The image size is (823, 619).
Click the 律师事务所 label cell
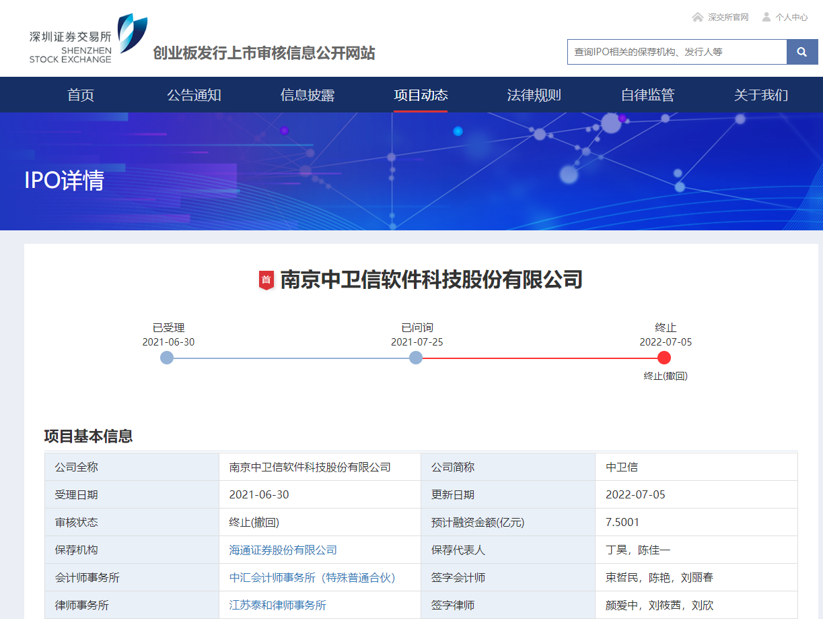132,605
